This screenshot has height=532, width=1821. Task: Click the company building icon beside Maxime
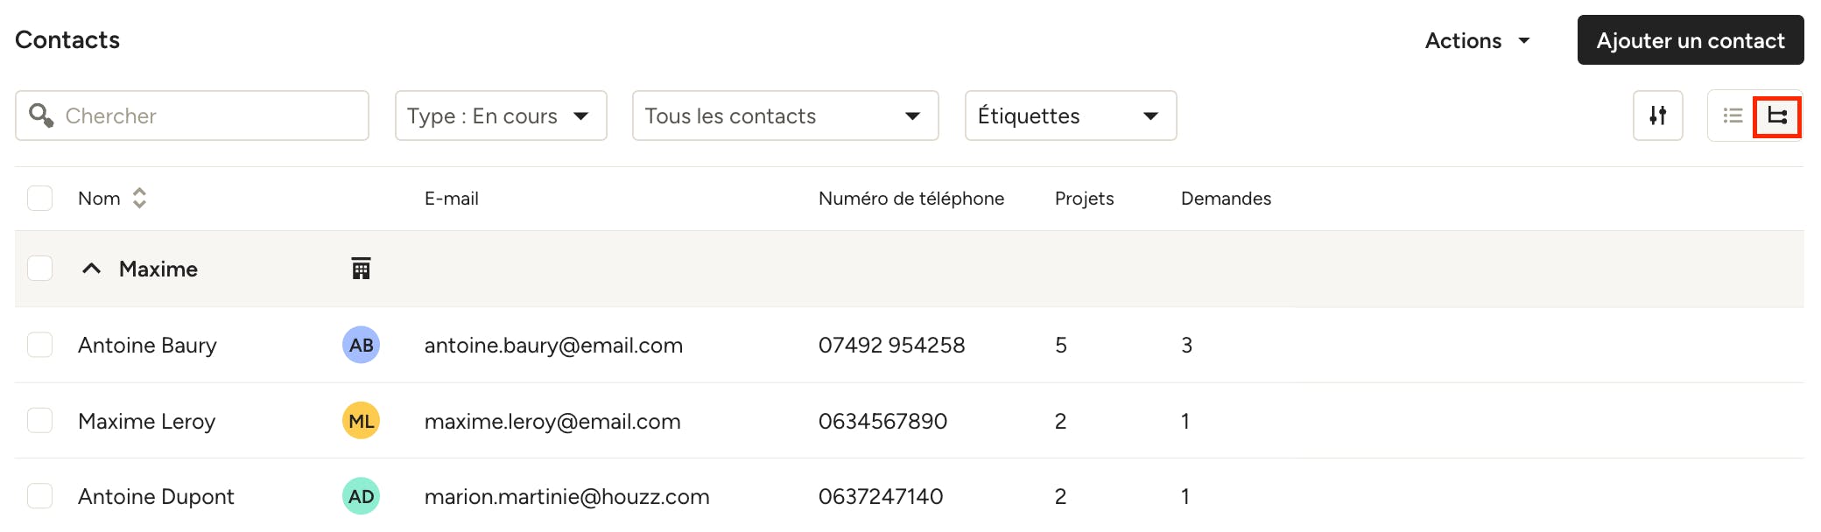point(361,269)
